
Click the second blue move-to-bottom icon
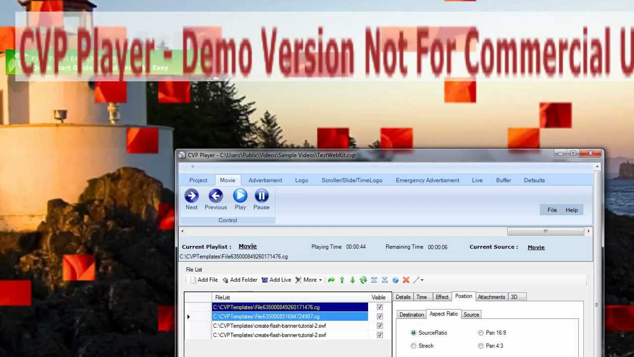pyautogui.click(x=385, y=280)
